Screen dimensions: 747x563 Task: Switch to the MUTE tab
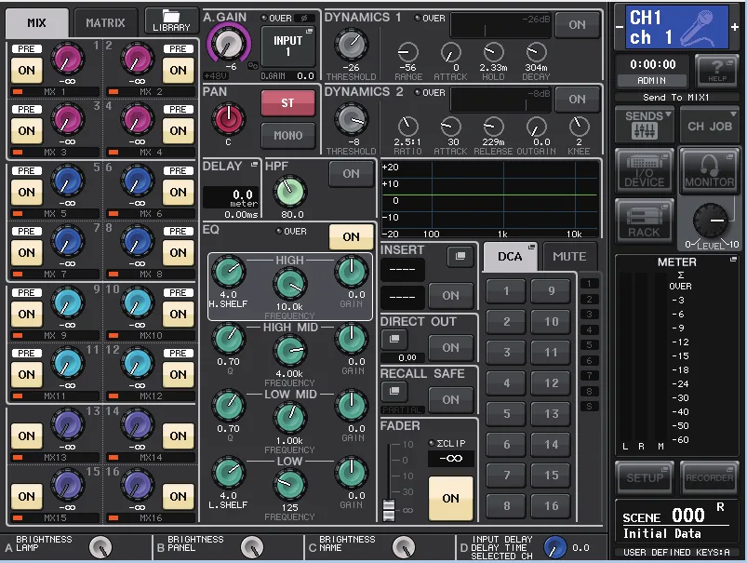coord(569,257)
